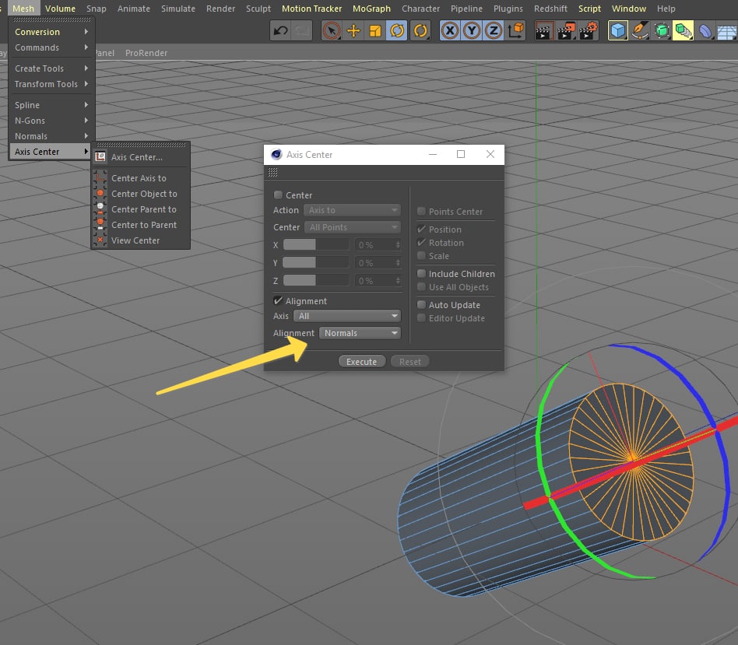Click the Cinema 4D logo in dialog
The width and height of the screenshot is (738, 645).
pyautogui.click(x=276, y=154)
